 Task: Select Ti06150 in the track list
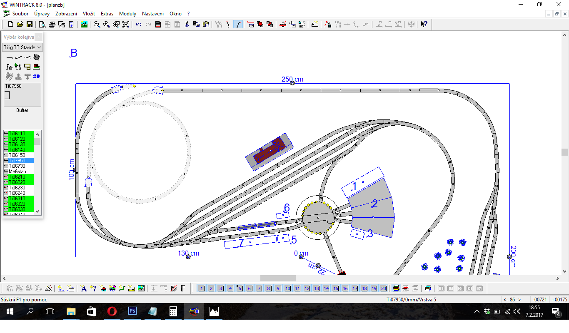click(x=17, y=155)
